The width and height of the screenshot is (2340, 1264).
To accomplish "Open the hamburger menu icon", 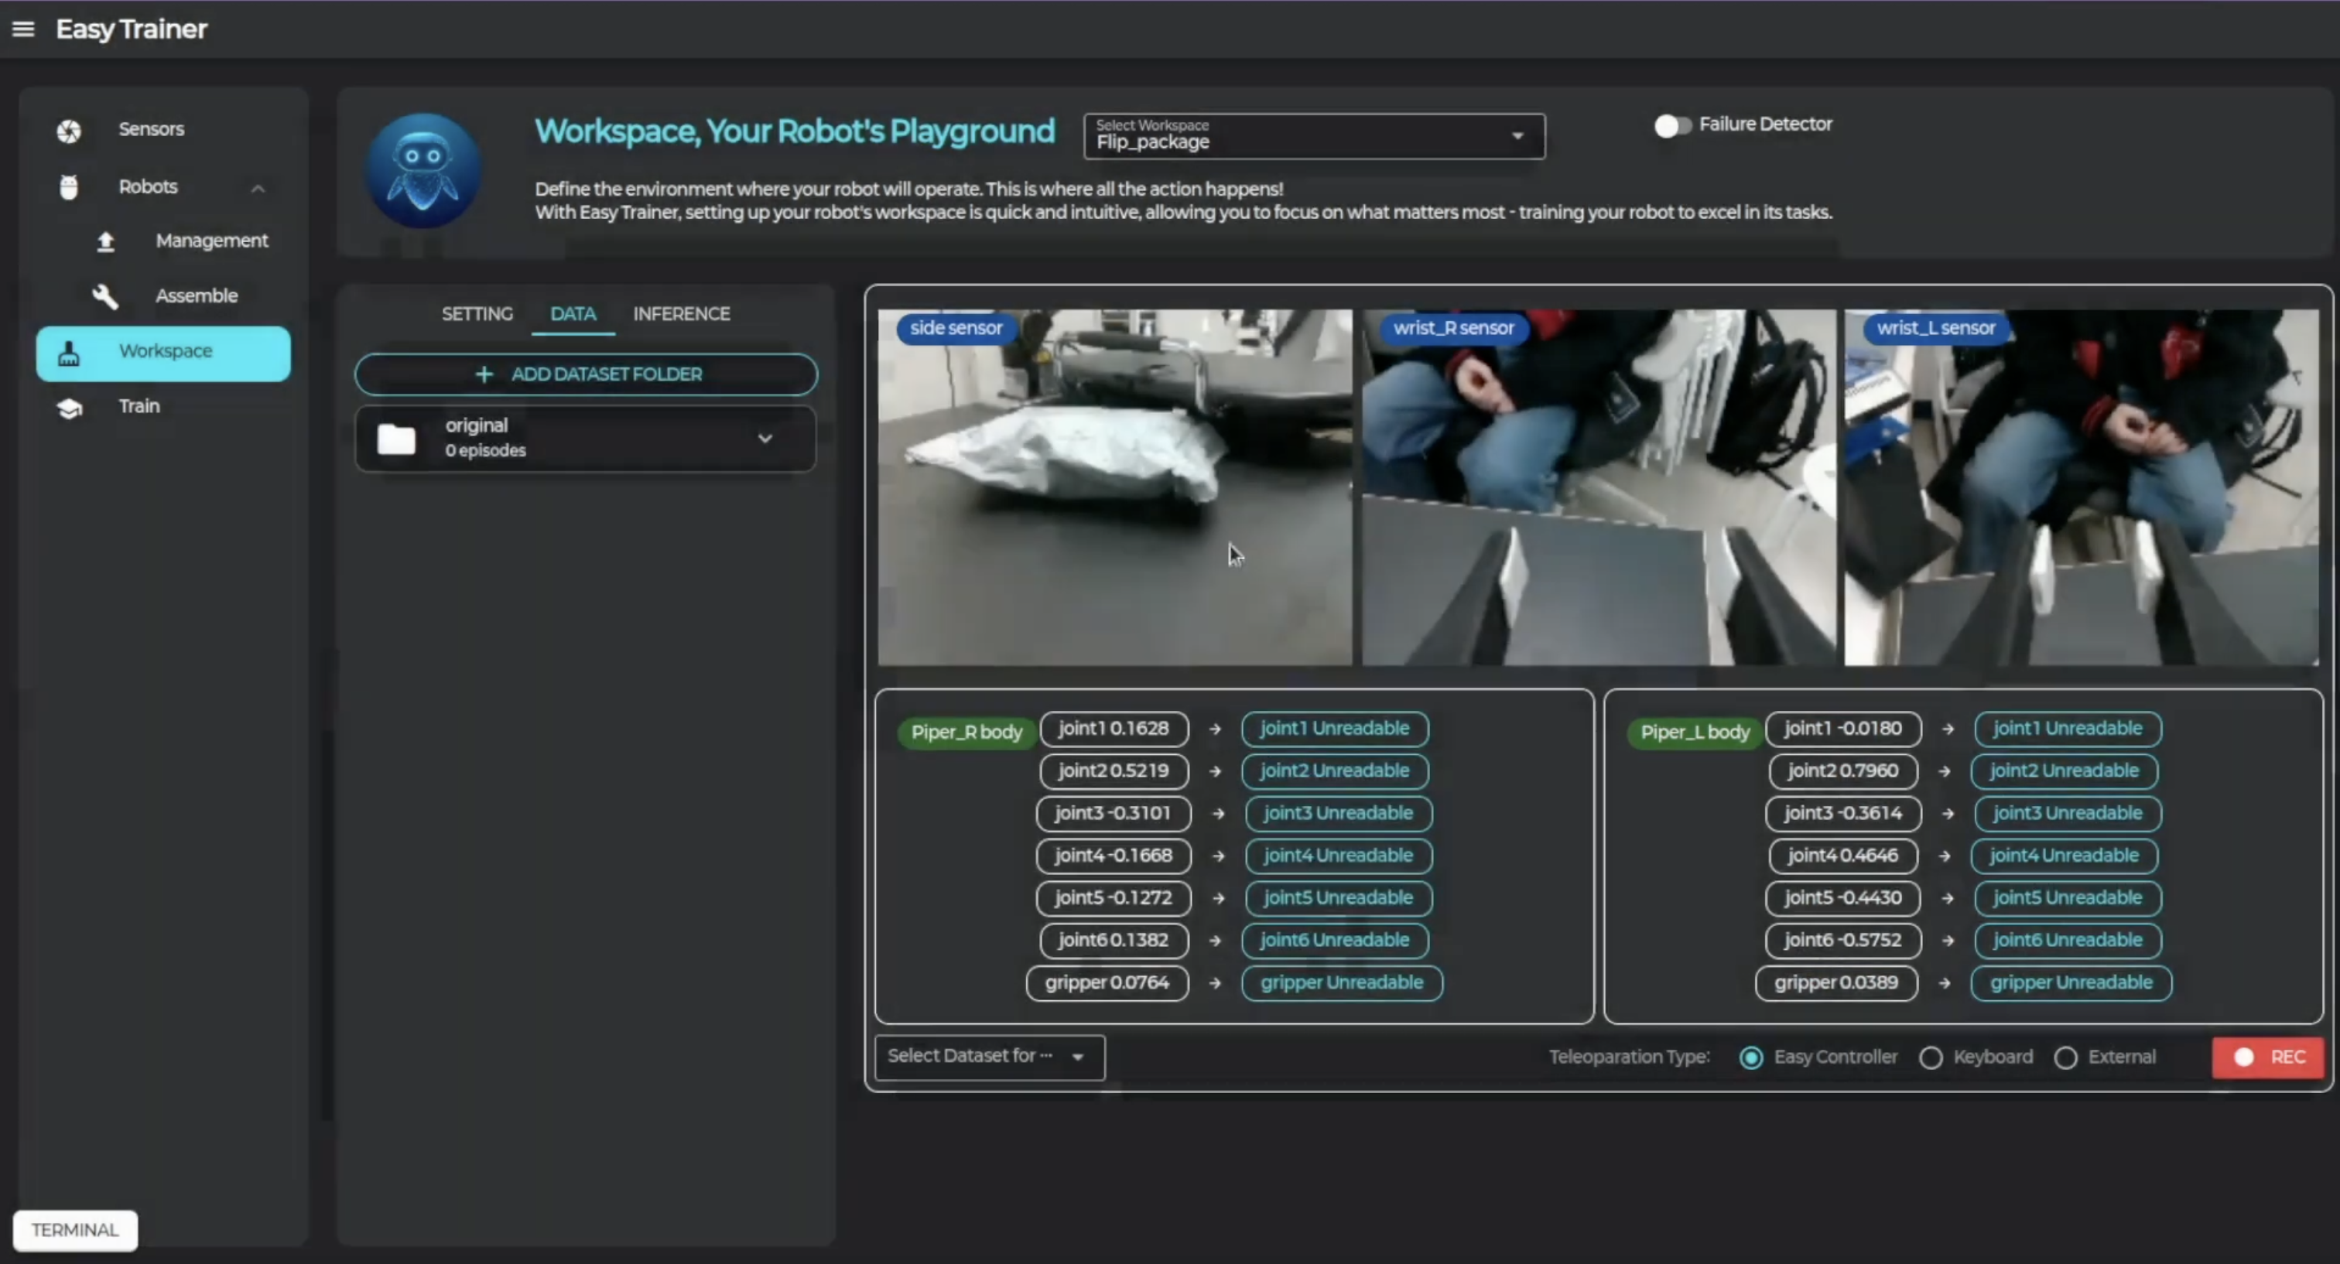I will coord(24,29).
